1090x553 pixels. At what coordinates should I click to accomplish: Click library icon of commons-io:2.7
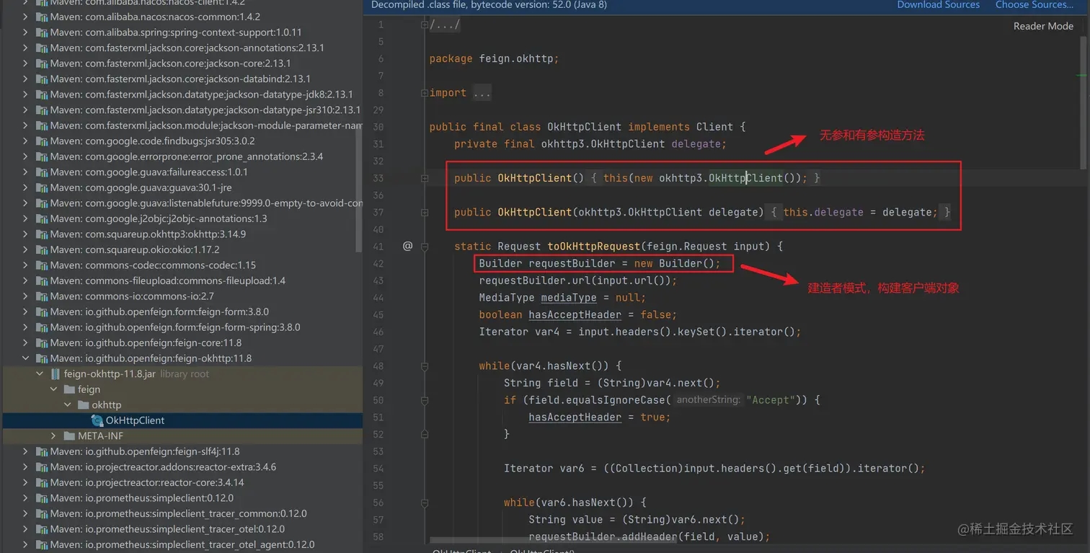point(41,296)
